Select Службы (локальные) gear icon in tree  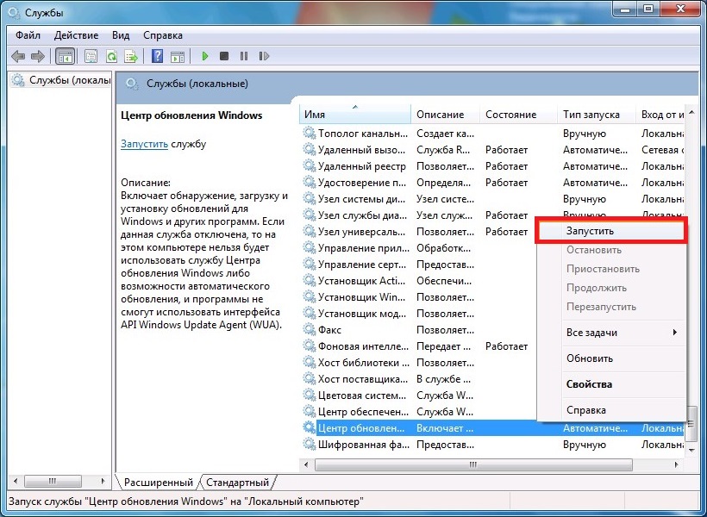tap(18, 80)
